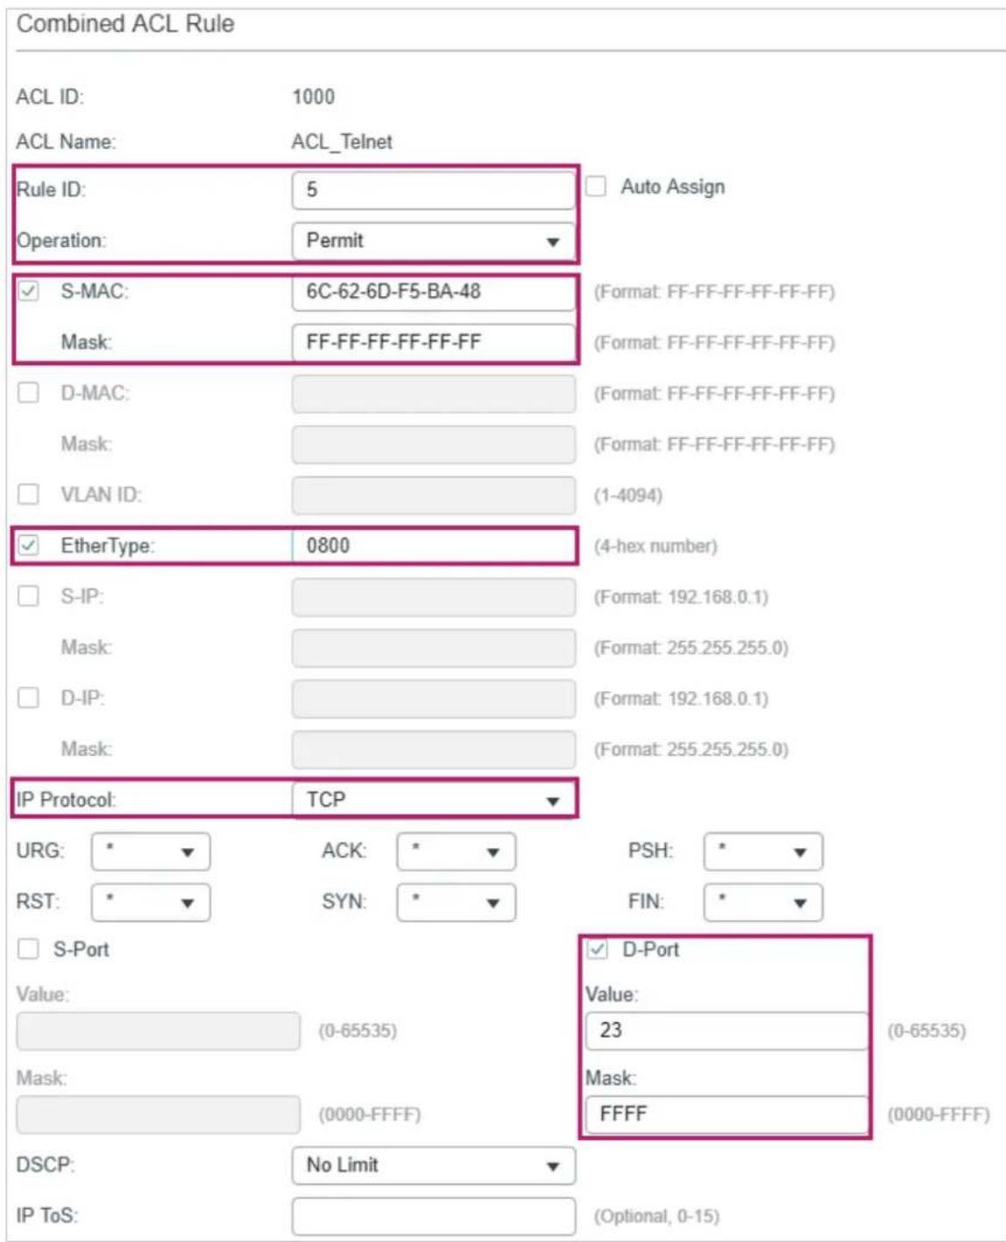Uncheck the D-Port checkbox
The image size is (1006, 1242).
598,949
